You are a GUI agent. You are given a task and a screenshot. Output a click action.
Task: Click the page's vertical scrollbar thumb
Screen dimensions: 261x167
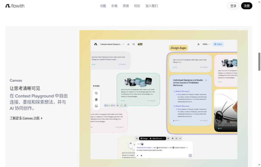tap(259, 62)
